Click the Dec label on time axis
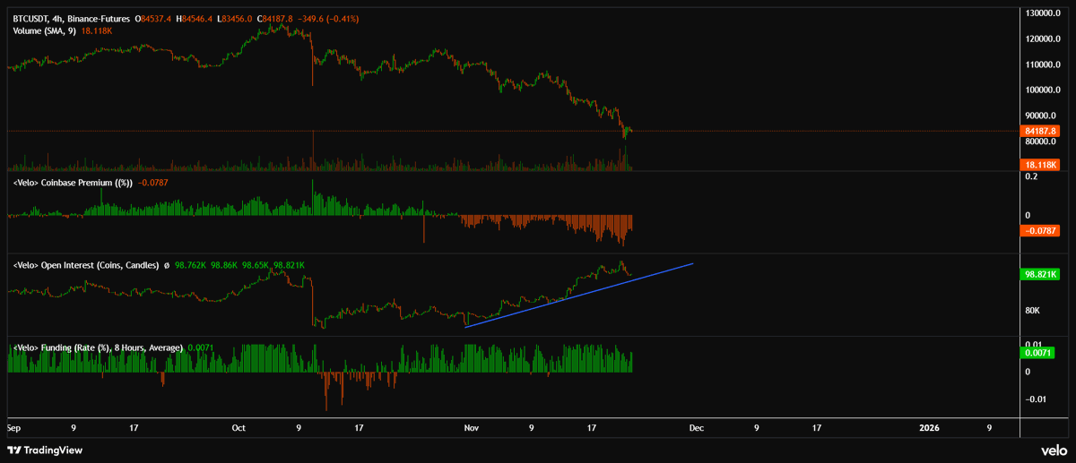The image size is (1076, 463). [x=695, y=428]
